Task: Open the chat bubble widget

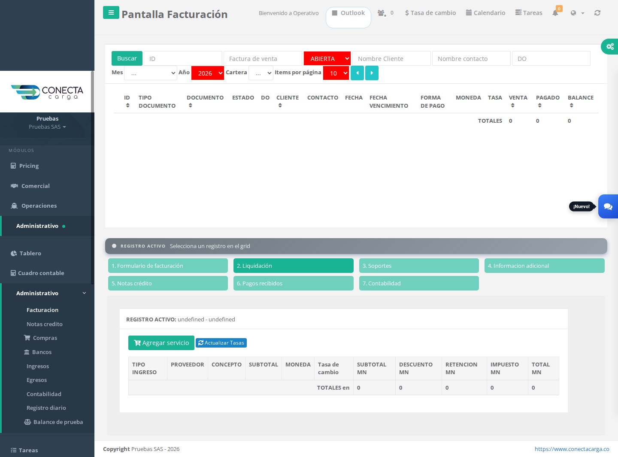Action: click(608, 206)
